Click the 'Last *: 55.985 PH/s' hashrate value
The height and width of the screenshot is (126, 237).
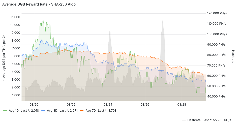click(217, 120)
